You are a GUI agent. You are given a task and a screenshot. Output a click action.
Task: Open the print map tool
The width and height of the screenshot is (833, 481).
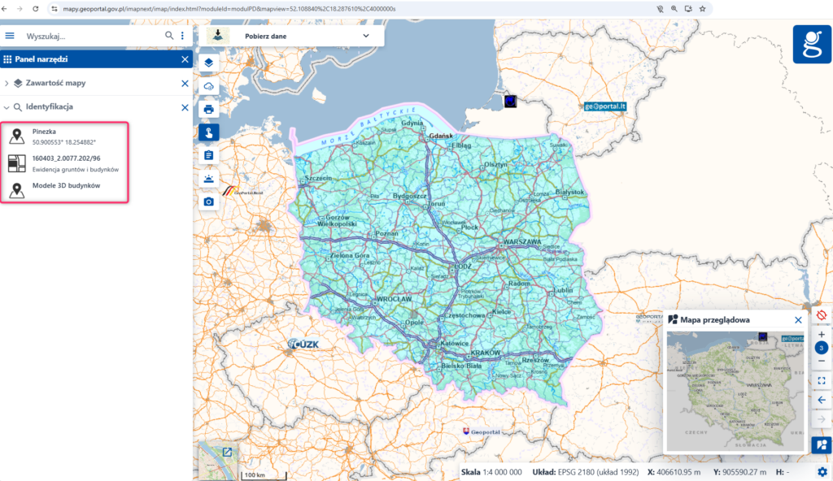pyautogui.click(x=209, y=110)
